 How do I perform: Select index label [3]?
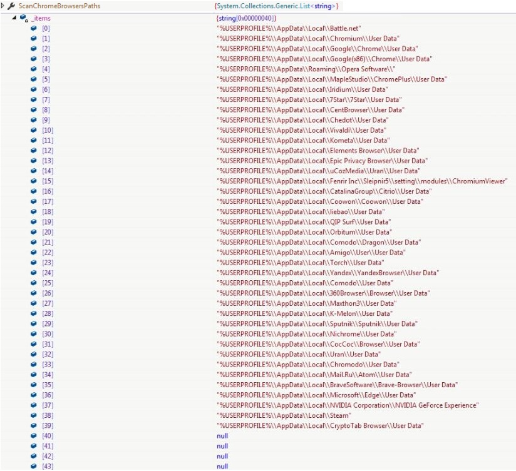pos(46,59)
